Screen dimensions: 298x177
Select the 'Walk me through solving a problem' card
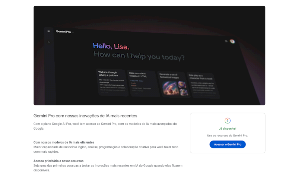pyautogui.click(x=112, y=82)
